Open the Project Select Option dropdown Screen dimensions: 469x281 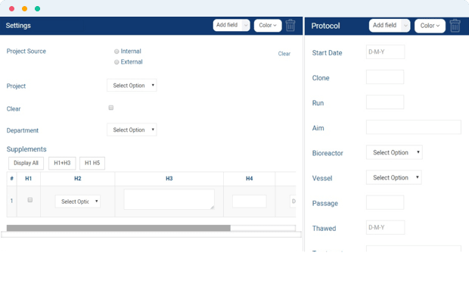(x=132, y=86)
